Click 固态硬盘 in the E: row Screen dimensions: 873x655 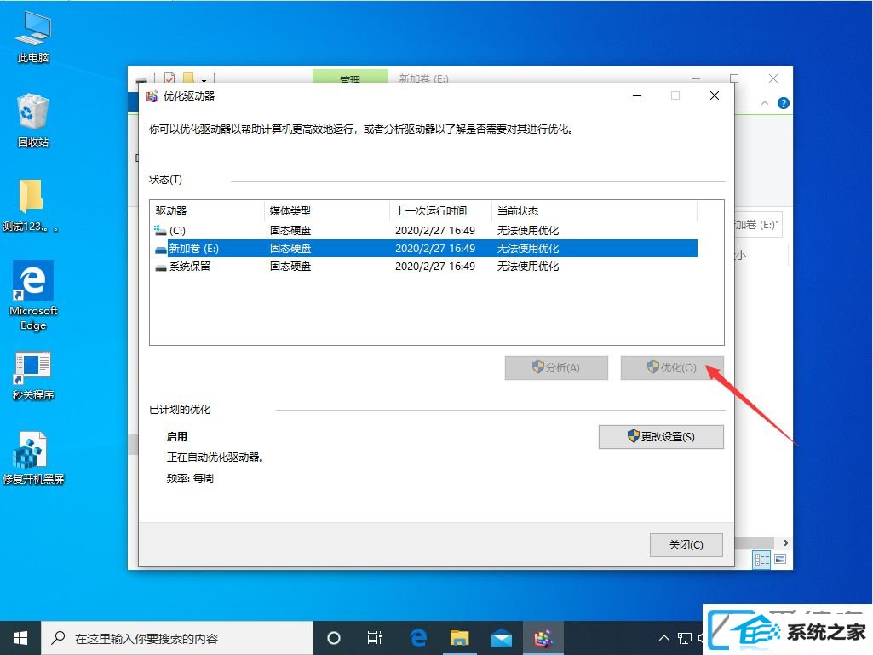point(290,249)
